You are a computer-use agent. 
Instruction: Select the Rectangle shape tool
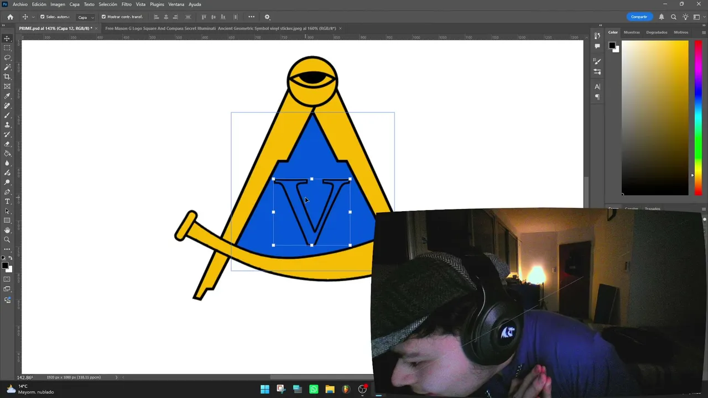[7, 221]
